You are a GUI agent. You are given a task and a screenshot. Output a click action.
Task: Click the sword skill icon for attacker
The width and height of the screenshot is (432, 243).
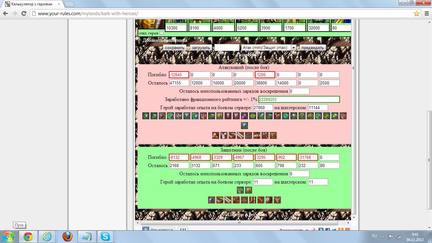(261, 116)
